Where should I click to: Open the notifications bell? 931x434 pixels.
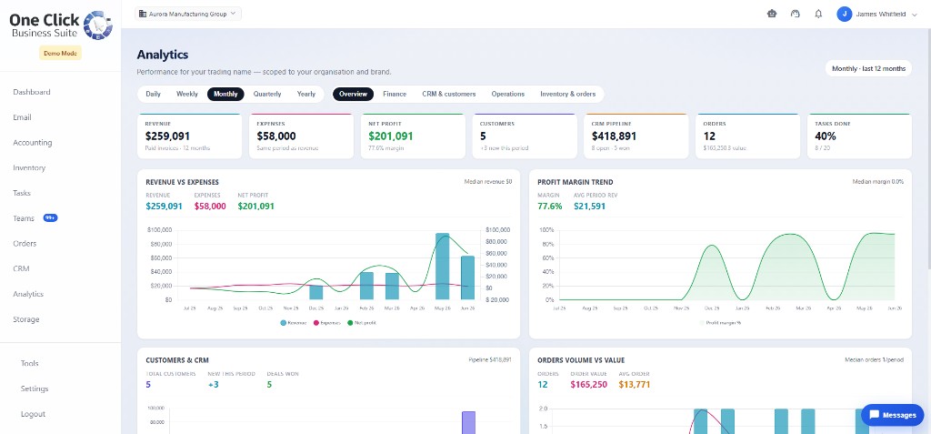pos(819,14)
